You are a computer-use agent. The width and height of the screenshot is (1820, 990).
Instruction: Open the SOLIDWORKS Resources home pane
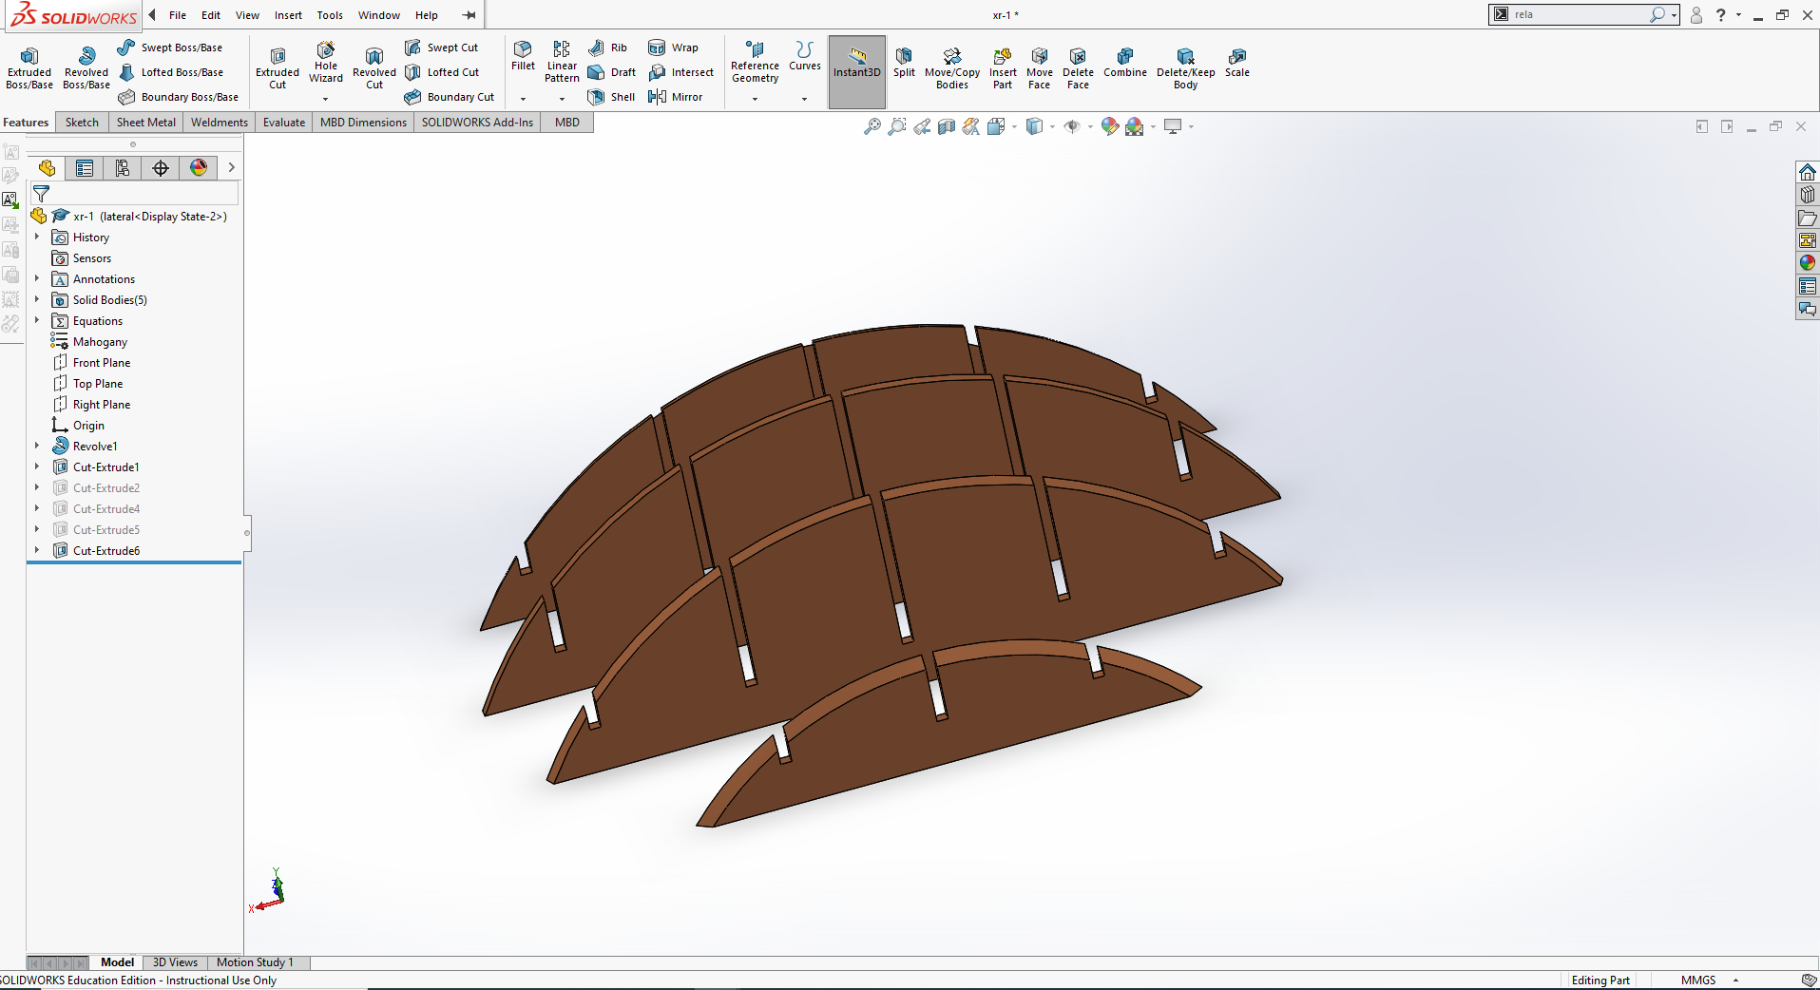point(1808,172)
